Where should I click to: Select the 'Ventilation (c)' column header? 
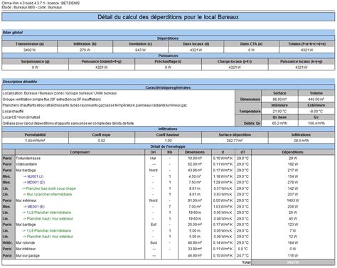coord(140,44)
